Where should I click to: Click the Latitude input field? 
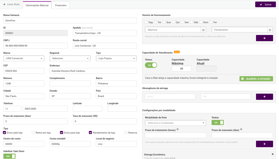pyautogui.click(x=88, y=109)
